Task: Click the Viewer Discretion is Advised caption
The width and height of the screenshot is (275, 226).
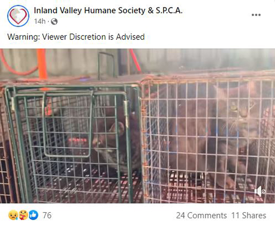Action: [x=93, y=37]
